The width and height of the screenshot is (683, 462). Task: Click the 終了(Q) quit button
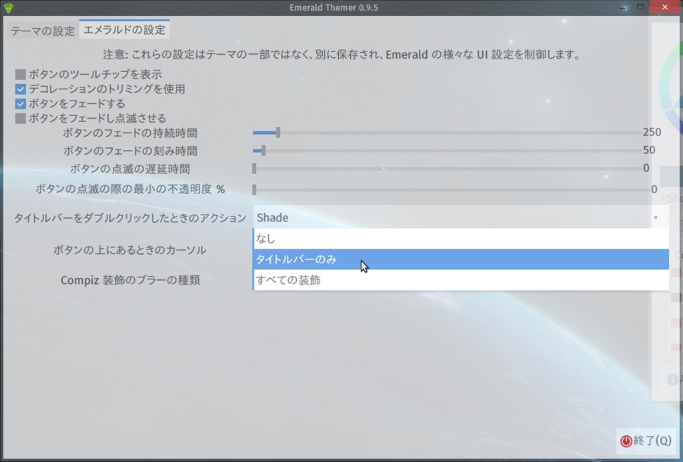tap(646, 441)
